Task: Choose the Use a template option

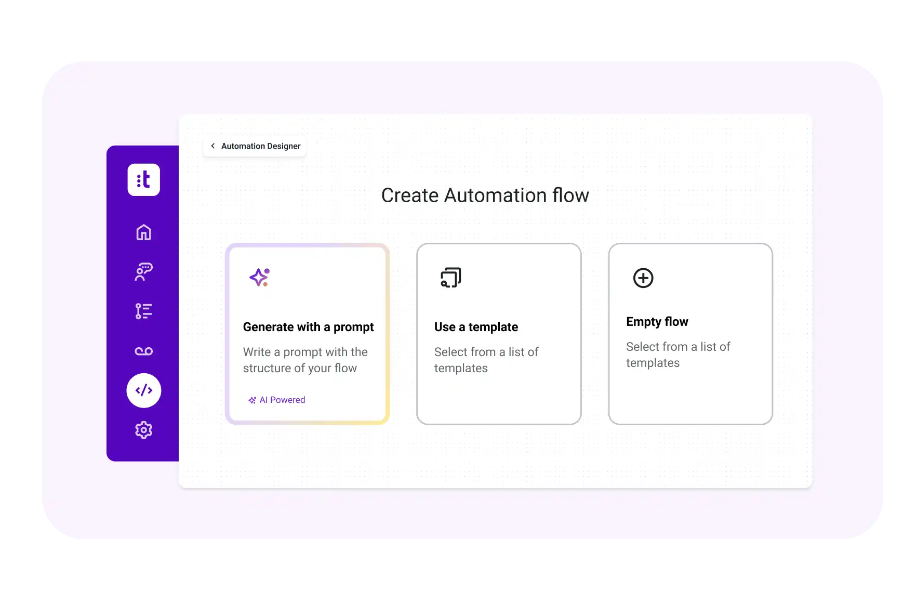Action: click(499, 333)
